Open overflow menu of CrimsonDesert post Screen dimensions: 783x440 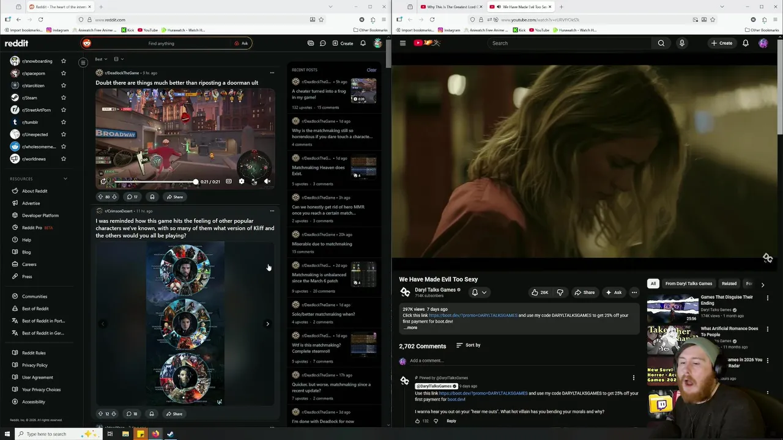(x=272, y=211)
